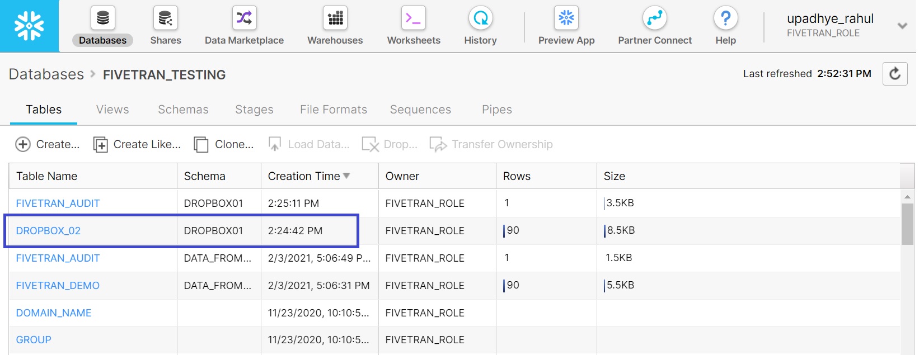Screen dimensions: 919x355
Task: Toggle Creation Time sort arrow
Action: pos(346,176)
